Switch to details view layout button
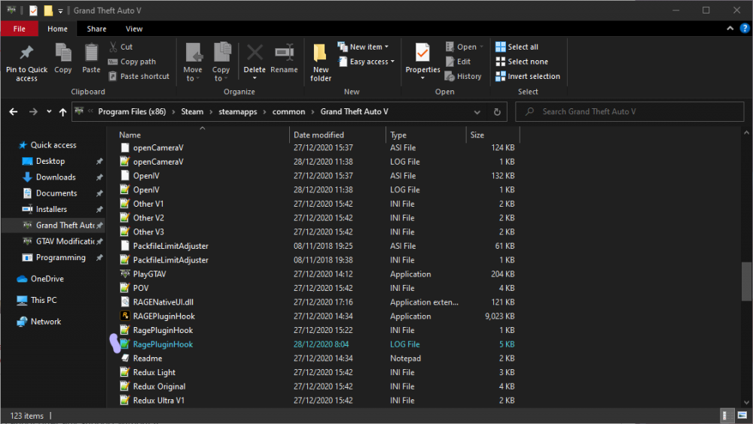 coord(727,416)
